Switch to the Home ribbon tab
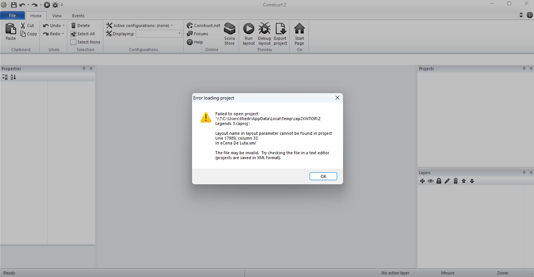 coord(36,16)
